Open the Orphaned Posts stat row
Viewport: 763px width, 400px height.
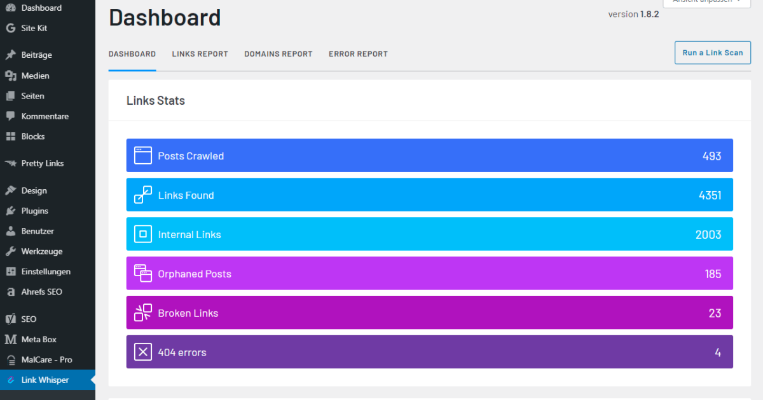click(x=429, y=274)
